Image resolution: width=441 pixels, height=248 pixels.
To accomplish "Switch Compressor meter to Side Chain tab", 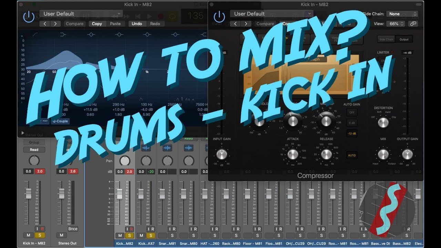I will [386, 39].
